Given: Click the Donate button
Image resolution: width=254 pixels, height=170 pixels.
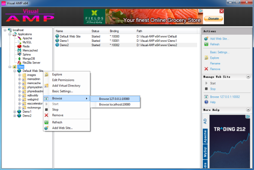Looking at the screenshot, I should [x=214, y=19].
